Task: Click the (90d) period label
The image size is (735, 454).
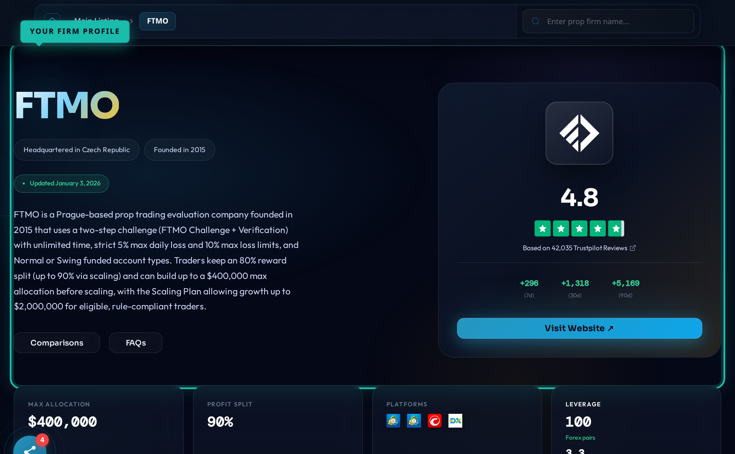Action: coord(626,296)
